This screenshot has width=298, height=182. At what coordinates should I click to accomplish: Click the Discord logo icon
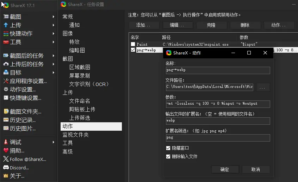coord(6,167)
